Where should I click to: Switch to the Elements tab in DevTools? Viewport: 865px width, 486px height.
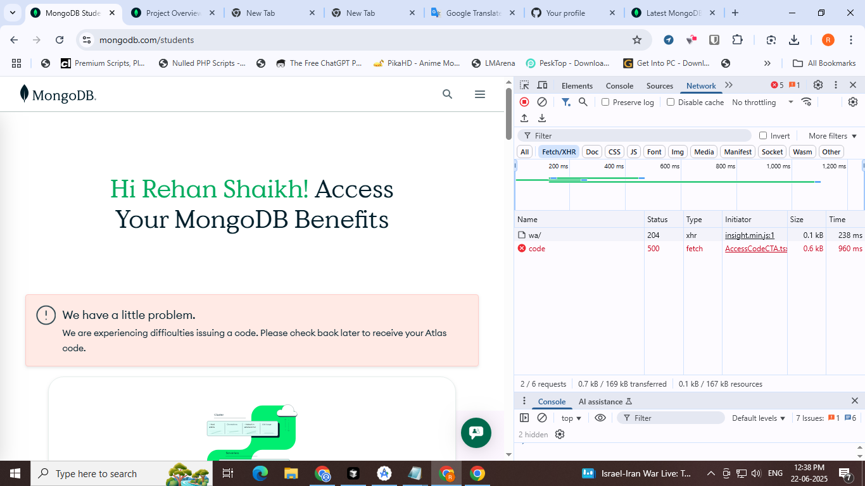pyautogui.click(x=577, y=85)
